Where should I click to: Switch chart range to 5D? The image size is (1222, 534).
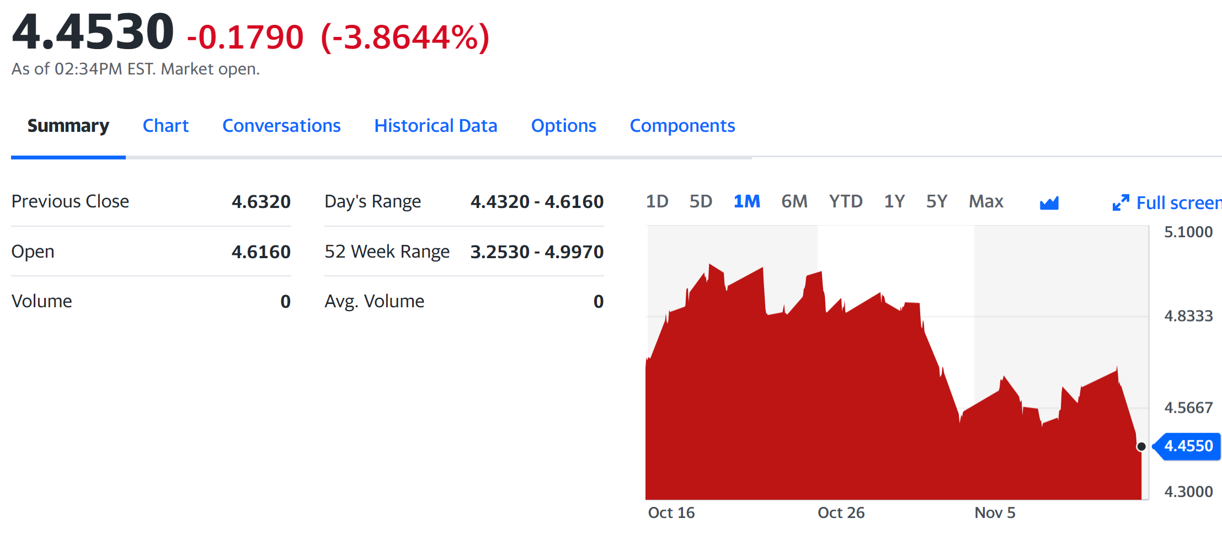701,201
